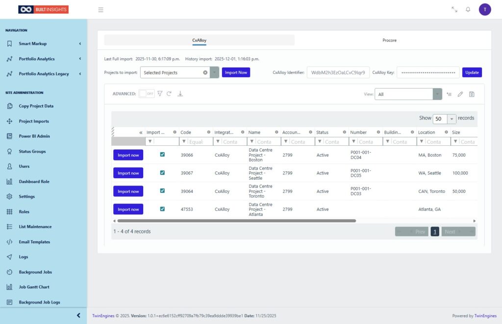Click the notification bell icon
Viewport: 502px width, 324px height.
[468, 9]
